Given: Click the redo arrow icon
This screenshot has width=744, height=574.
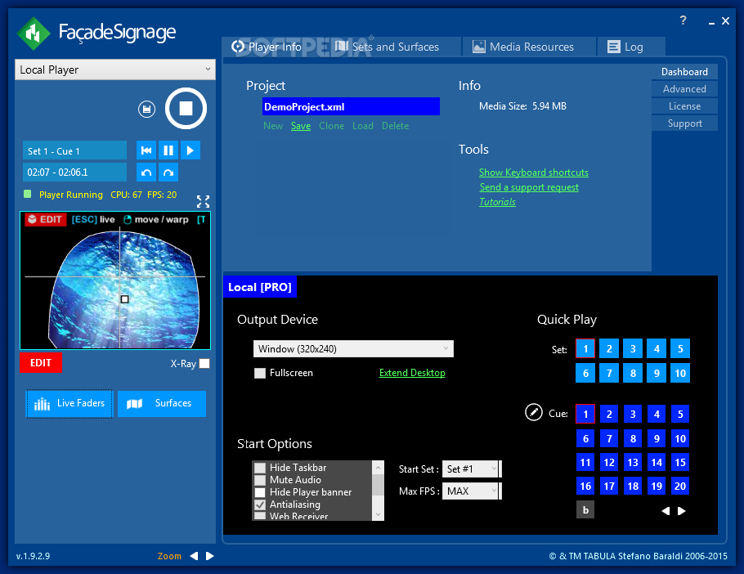Looking at the screenshot, I should 168,173.
